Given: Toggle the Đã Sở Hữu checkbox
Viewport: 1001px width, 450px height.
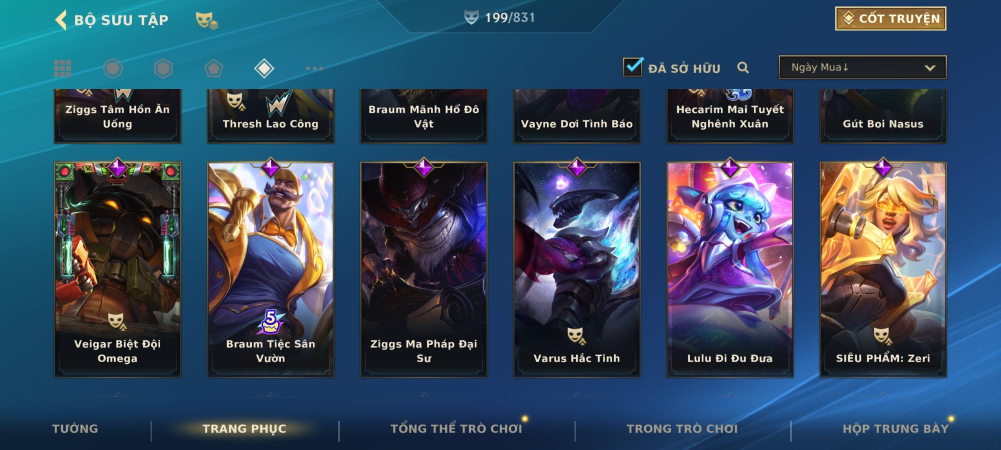Looking at the screenshot, I should [x=633, y=67].
